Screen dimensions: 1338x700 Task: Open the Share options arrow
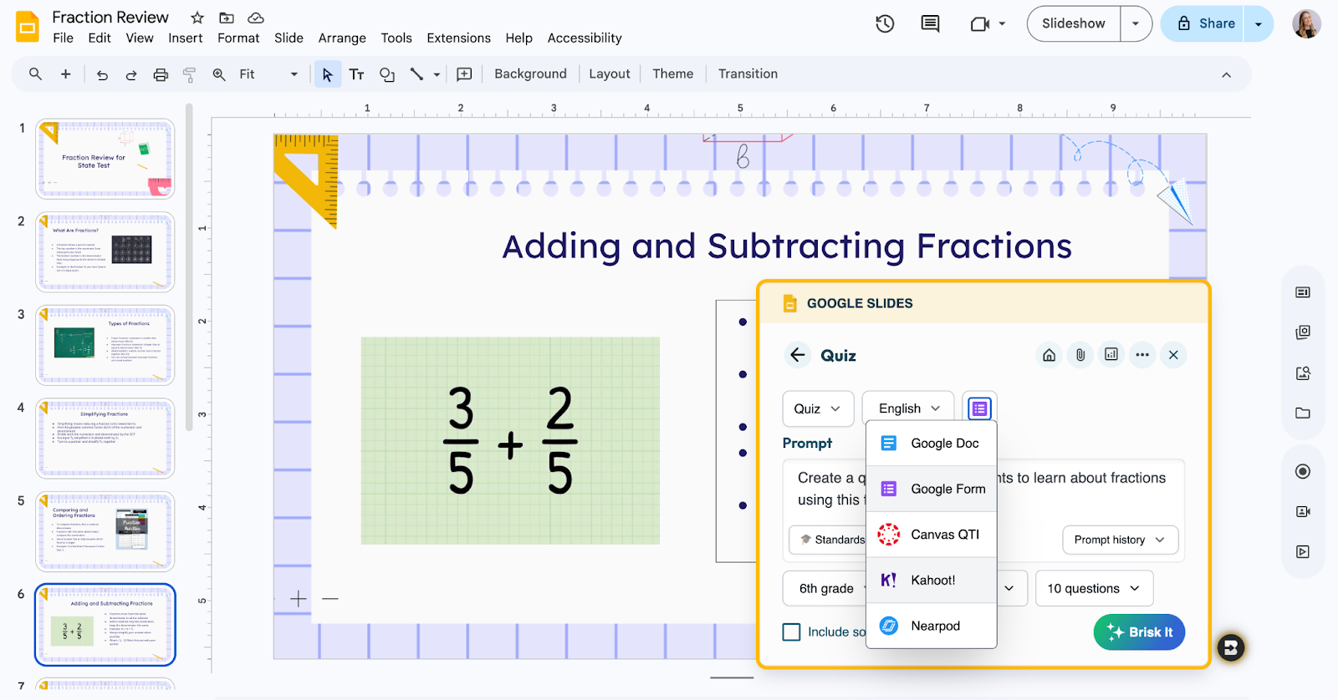pos(1259,24)
